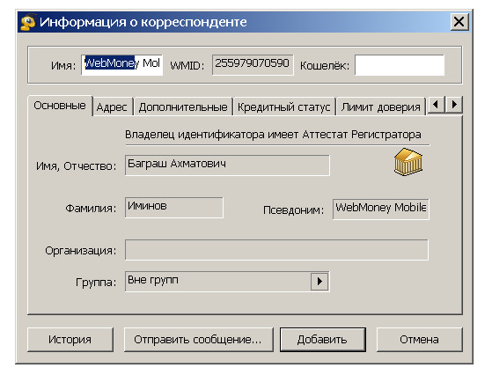The height and width of the screenshot is (375, 492).
Task: Click the Псевдоним field WebMoney Mobile
Action: coord(380,209)
